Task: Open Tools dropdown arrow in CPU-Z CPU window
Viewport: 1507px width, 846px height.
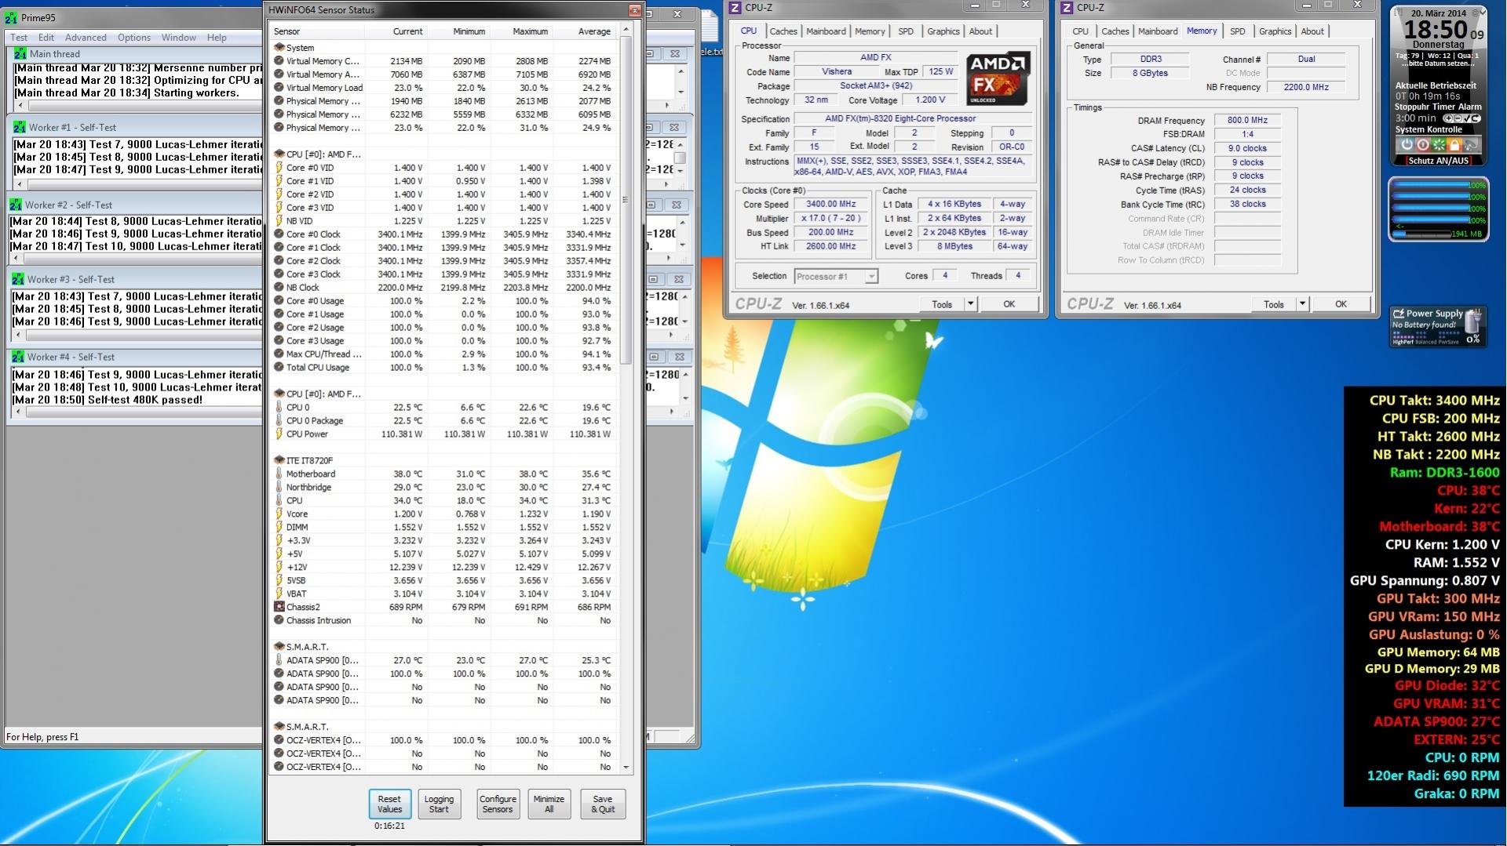Action: tap(970, 304)
